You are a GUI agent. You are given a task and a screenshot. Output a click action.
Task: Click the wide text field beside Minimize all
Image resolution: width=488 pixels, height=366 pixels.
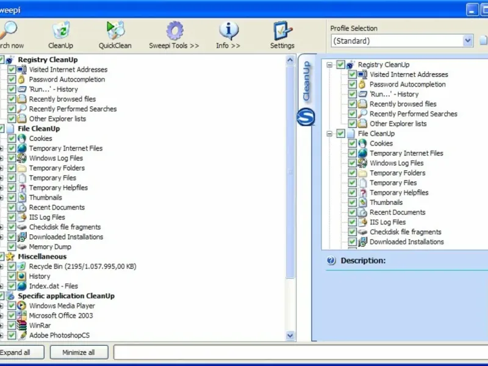coord(301,353)
